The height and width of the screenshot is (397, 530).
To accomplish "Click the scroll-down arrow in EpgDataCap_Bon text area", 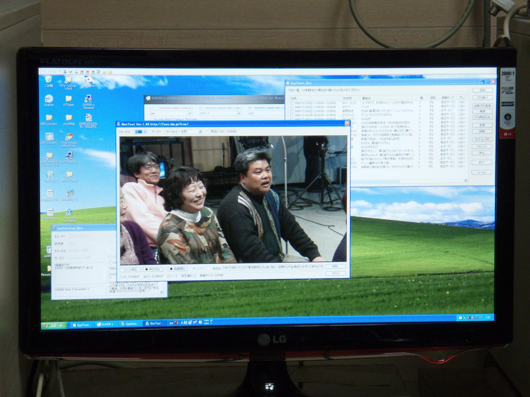I will (162, 293).
